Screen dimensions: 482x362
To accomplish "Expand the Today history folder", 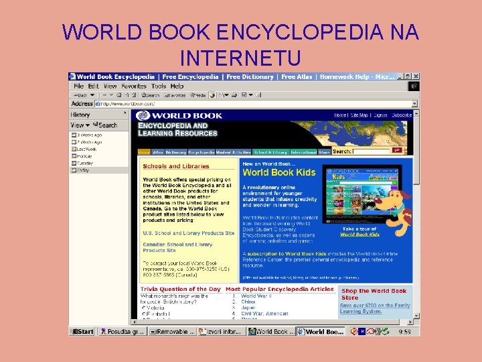I will pos(80,170).
